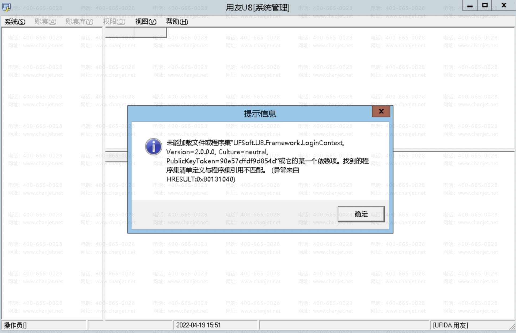Open the 权限(O) menu

114,21
